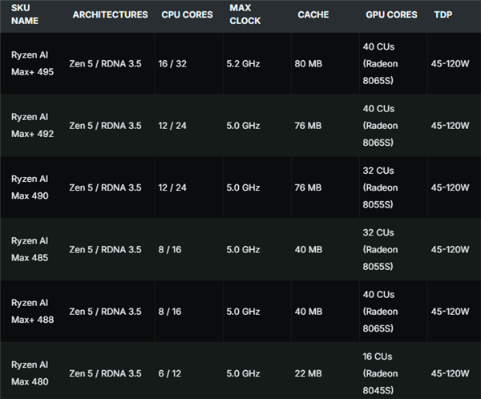Click the 32 CUs GPU cell in Max 490 row
Screen dimensions: 481x399
[380, 187]
